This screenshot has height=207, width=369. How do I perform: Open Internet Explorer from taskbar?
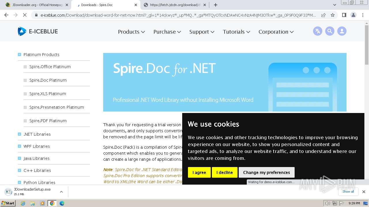(23, 203)
